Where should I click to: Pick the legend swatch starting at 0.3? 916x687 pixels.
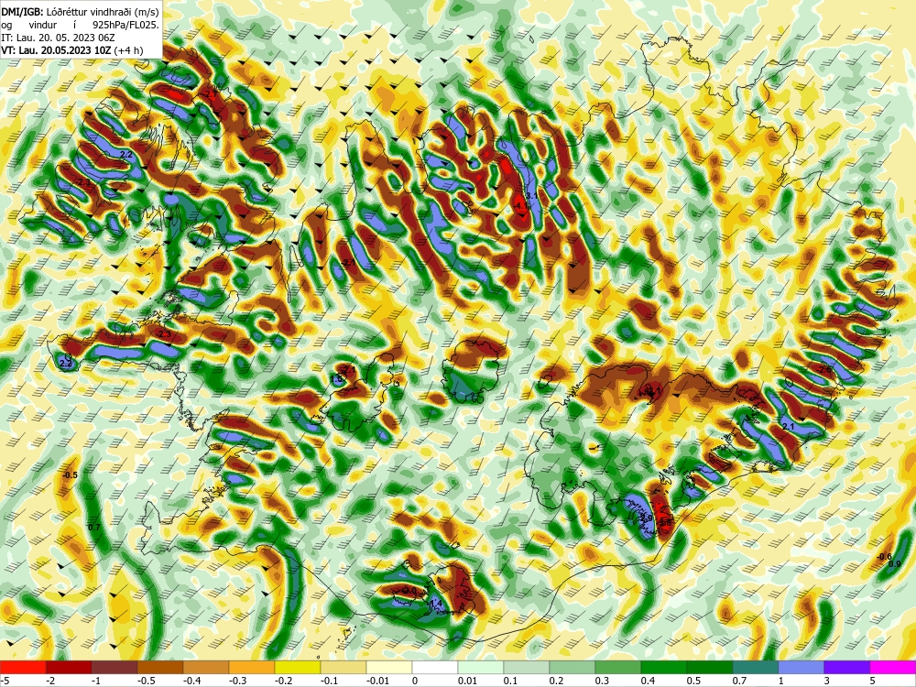pyautogui.click(x=618, y=667)
